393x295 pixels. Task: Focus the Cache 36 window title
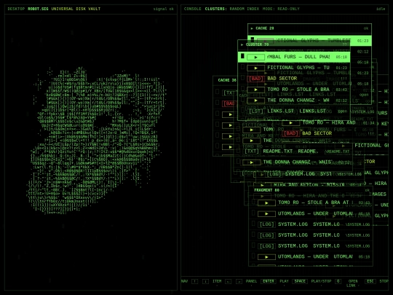tap(227, 80)
